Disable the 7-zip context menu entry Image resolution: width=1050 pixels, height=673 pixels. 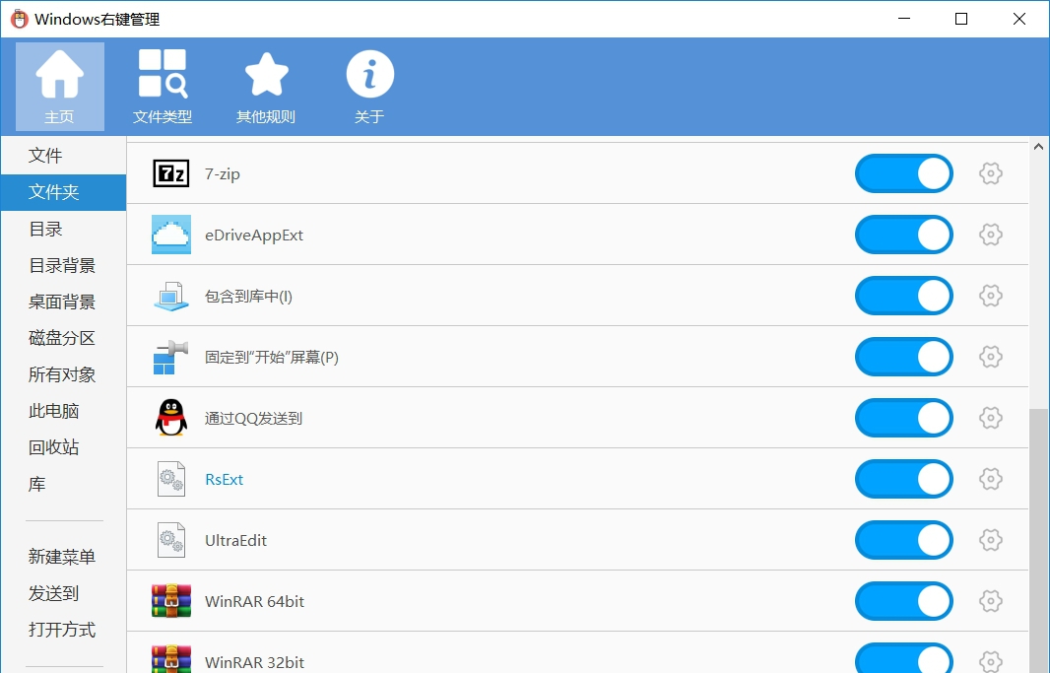pyautogui.click(x=903, y=173)
